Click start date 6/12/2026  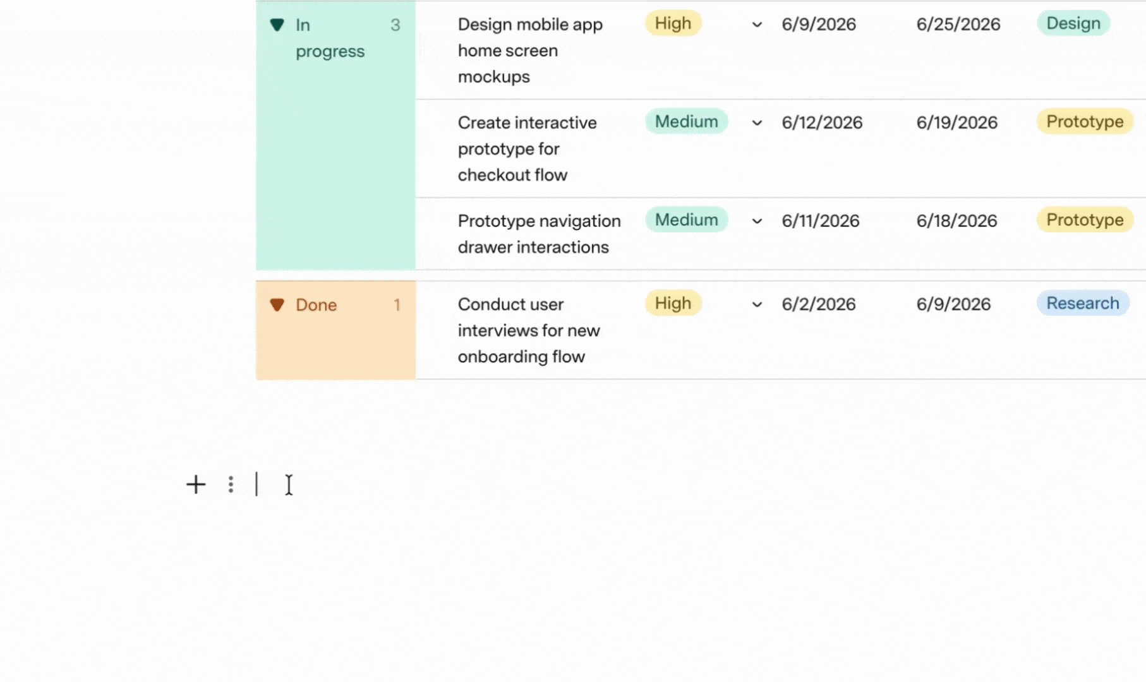(x=822, y=123)
